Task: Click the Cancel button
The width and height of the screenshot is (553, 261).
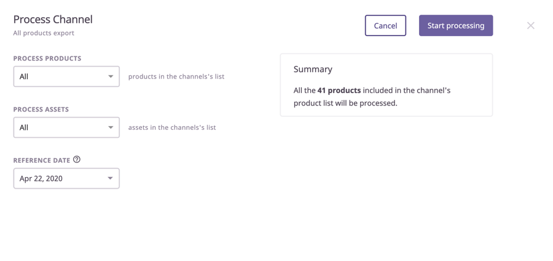Action: (385, 26)
